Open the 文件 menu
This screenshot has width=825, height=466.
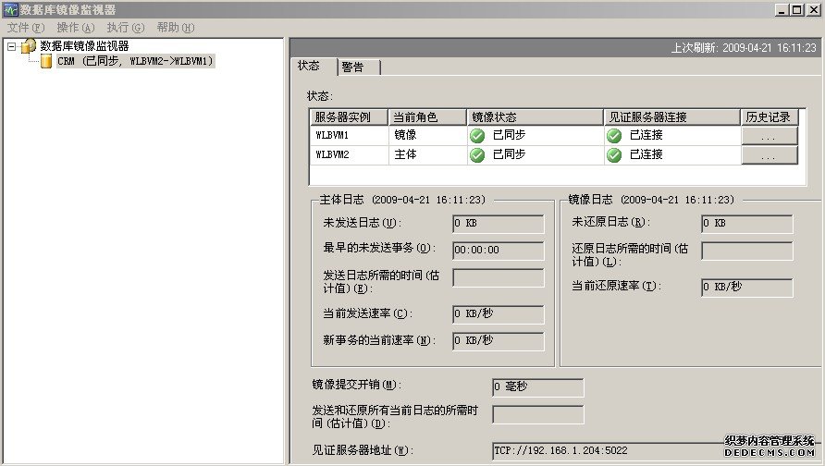click(x=25, y=28)
